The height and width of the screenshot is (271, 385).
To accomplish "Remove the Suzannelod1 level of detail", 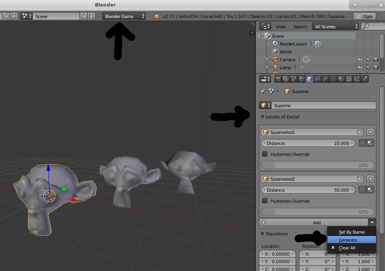I will [370, 132].
